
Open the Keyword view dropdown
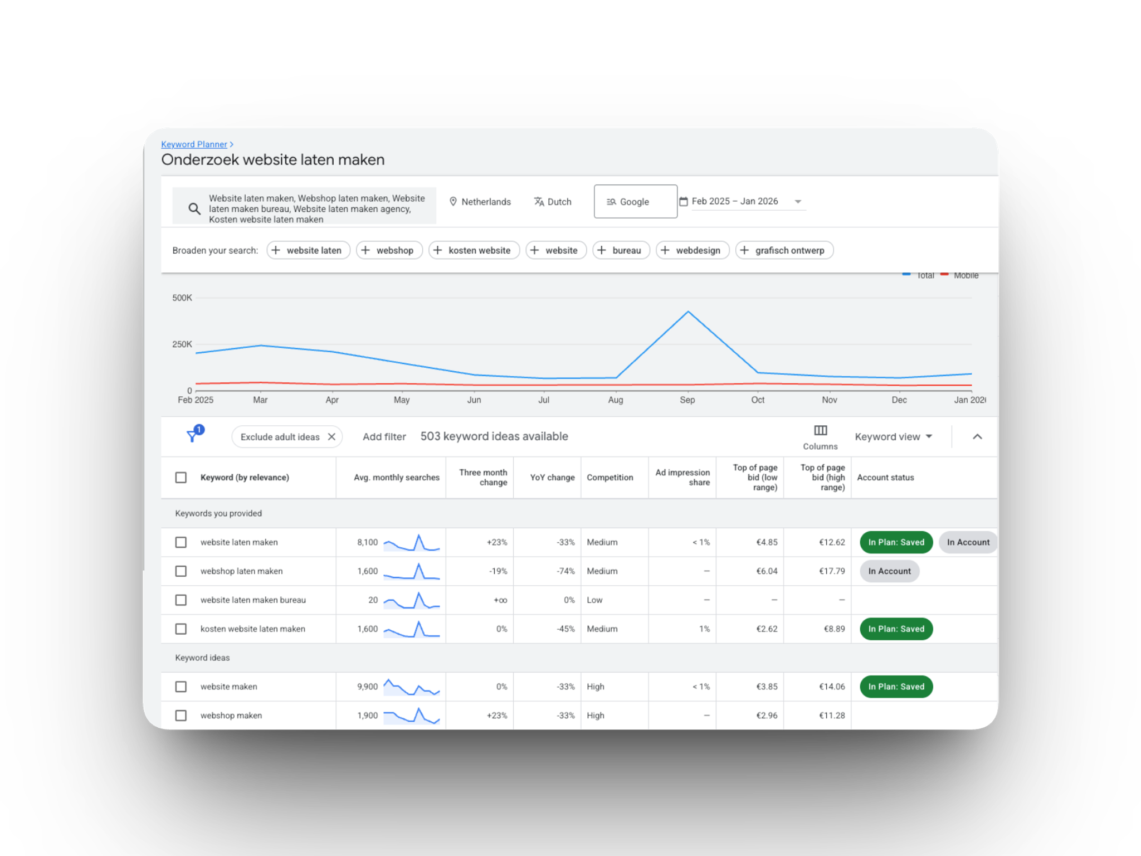coord(894,437)
